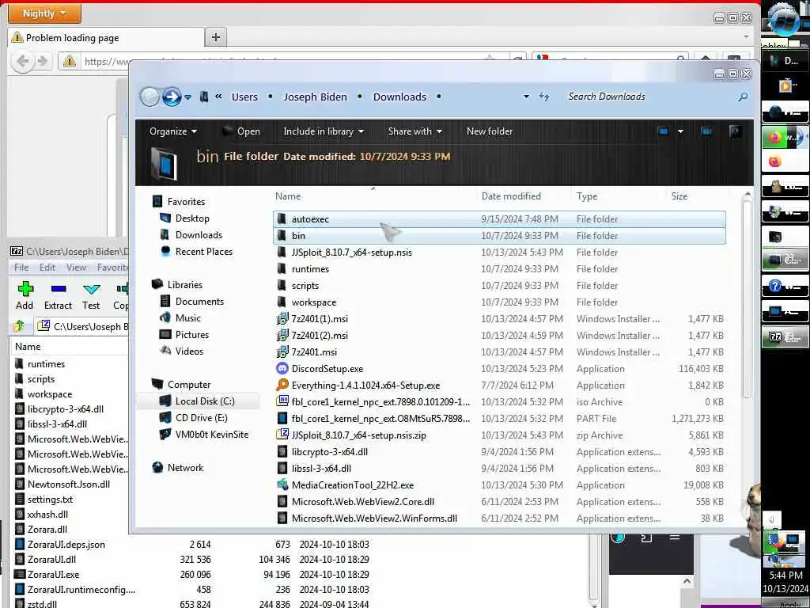Open the recent locations dropdown beside forward arrow
Image resolution: width=810 pixels, height=608 pixels.
coord(188,97)
